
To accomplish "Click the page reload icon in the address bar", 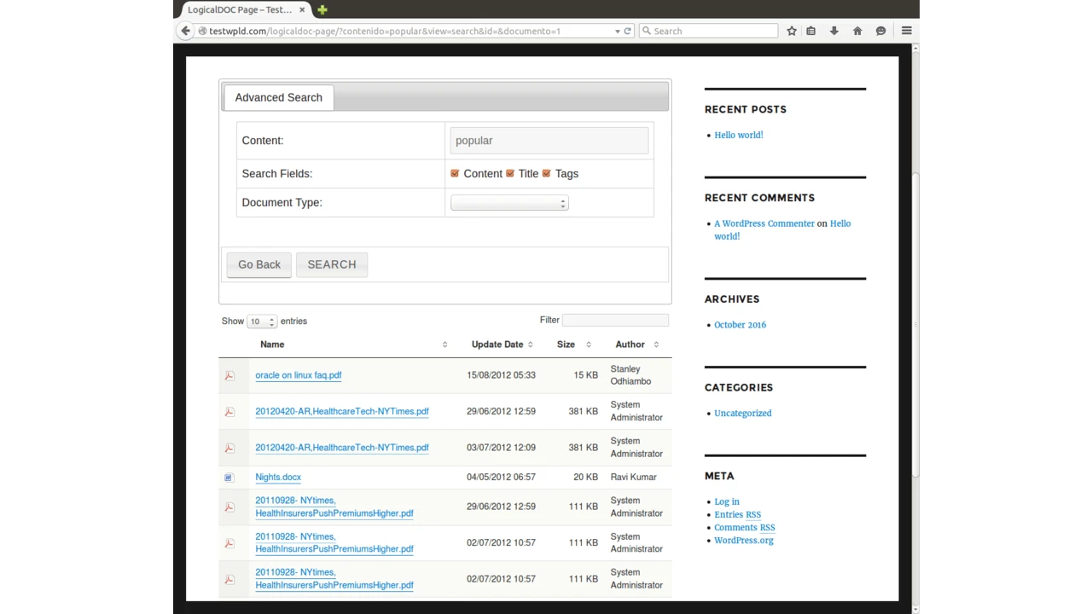I will tap(627, 31).
